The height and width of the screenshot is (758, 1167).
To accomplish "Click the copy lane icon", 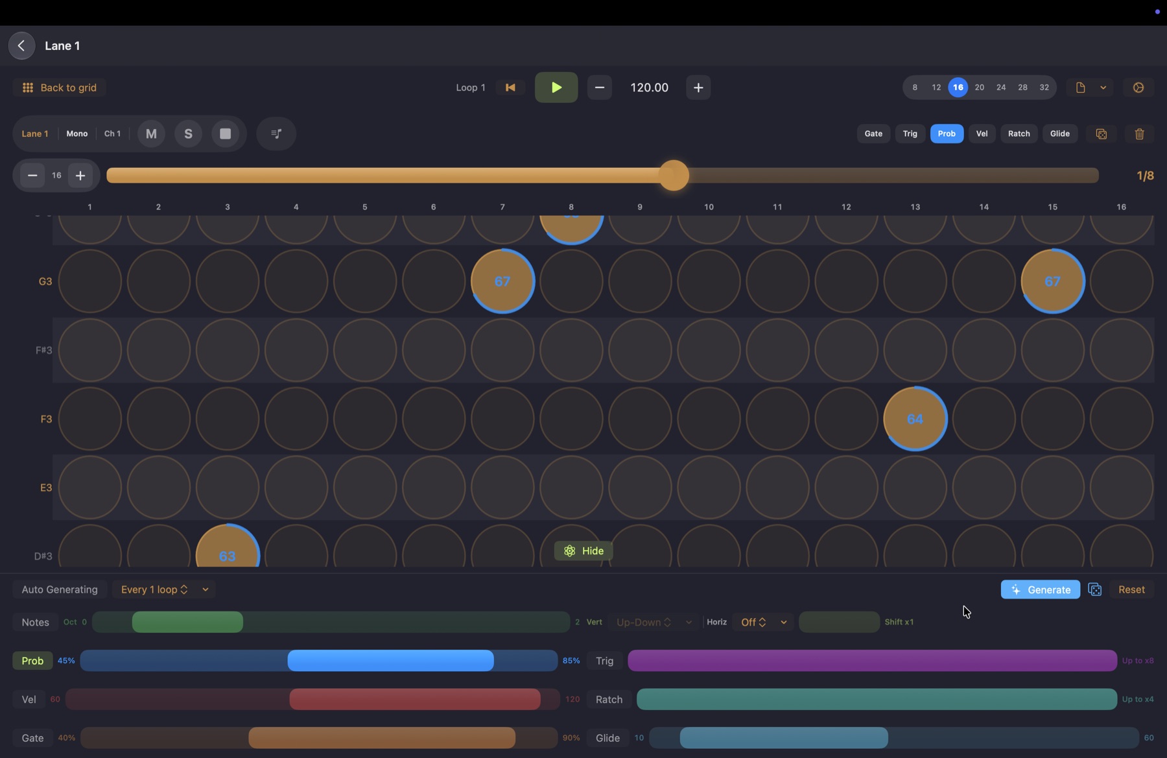I will 1101,134.
